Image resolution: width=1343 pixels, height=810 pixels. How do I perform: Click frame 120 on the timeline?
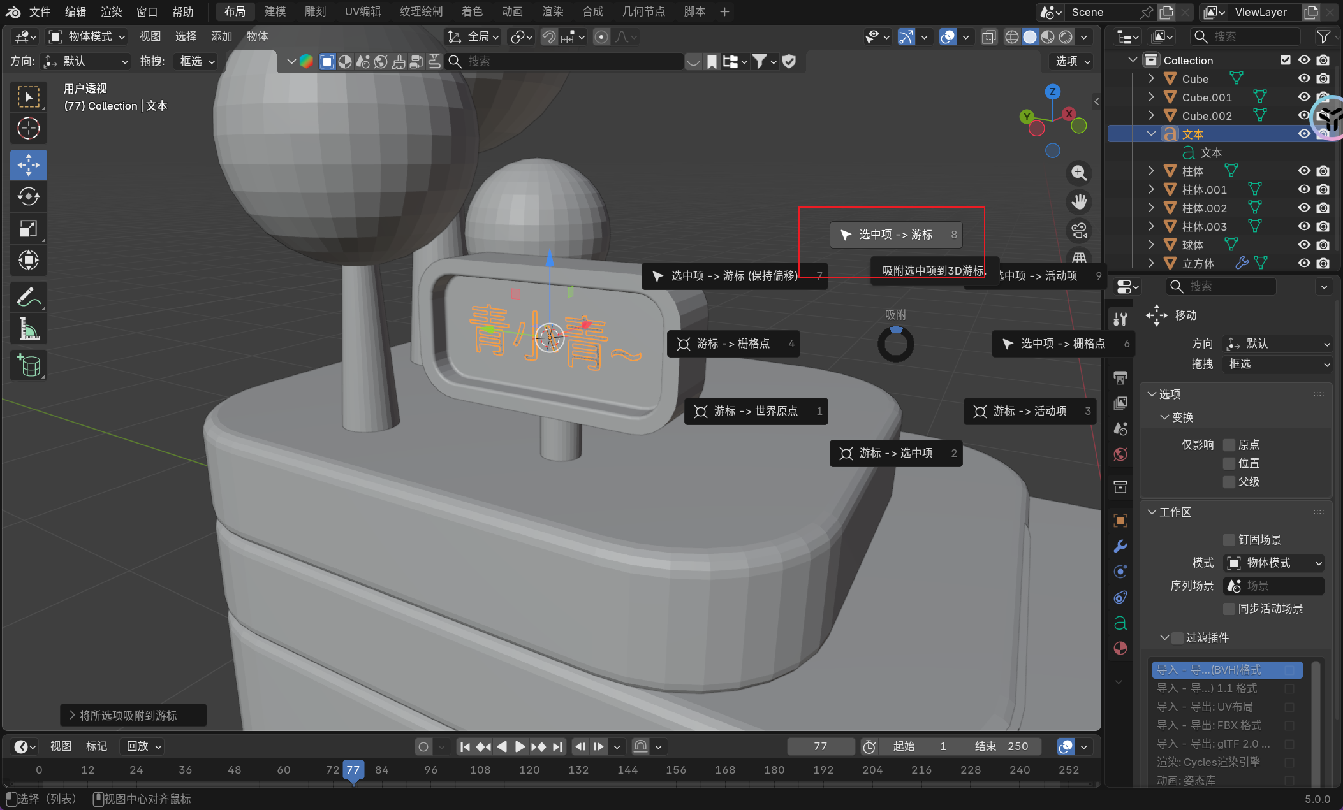tap(529, 770)
